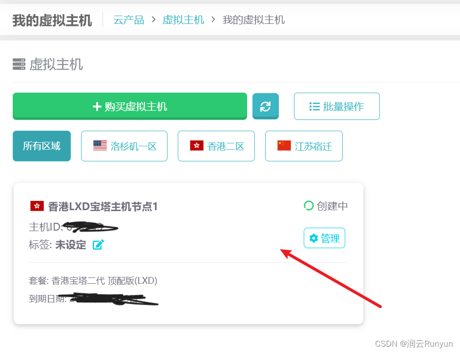Click the Hong Kong flag on host card

pyautogui.click(x=37, y=206)
